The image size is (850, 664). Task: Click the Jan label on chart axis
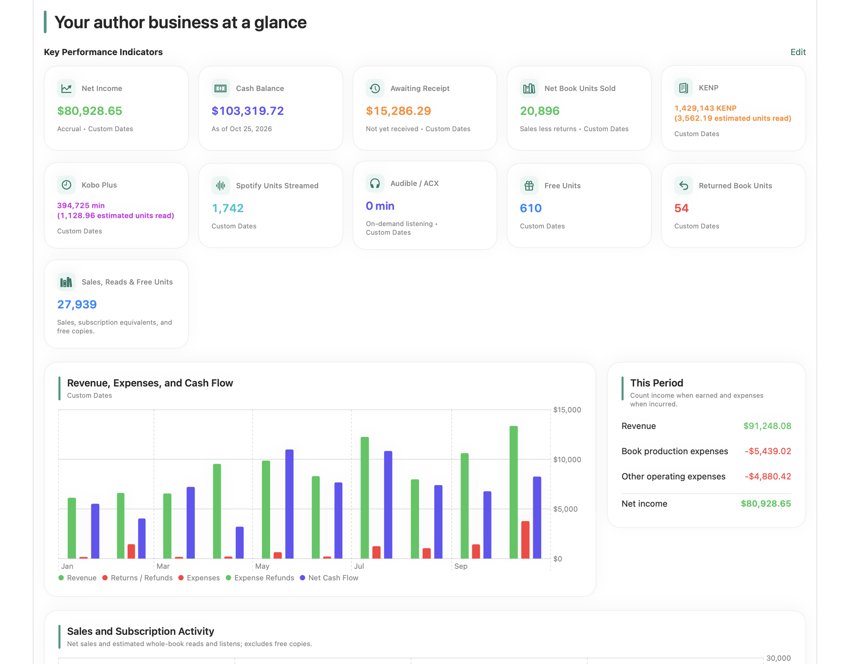pos(67,566)
